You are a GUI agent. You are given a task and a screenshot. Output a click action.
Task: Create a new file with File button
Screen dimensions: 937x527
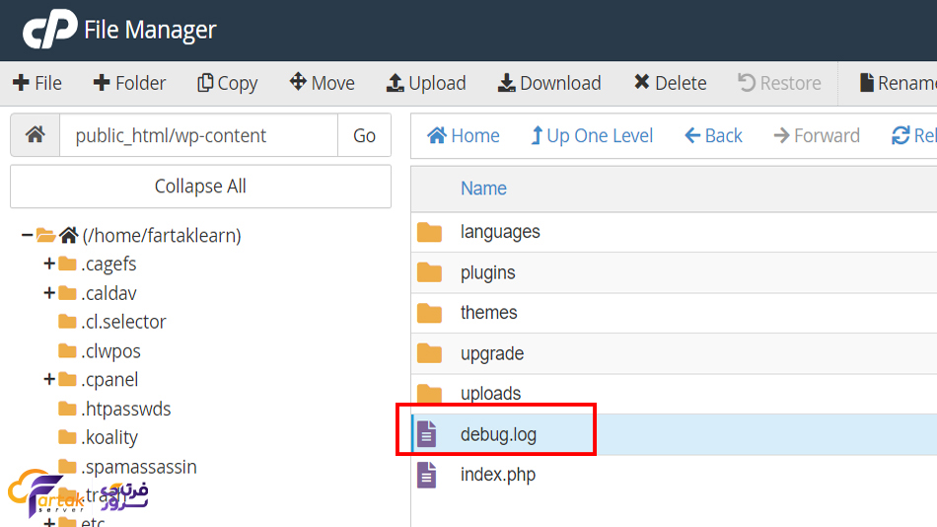pos(36,83)
